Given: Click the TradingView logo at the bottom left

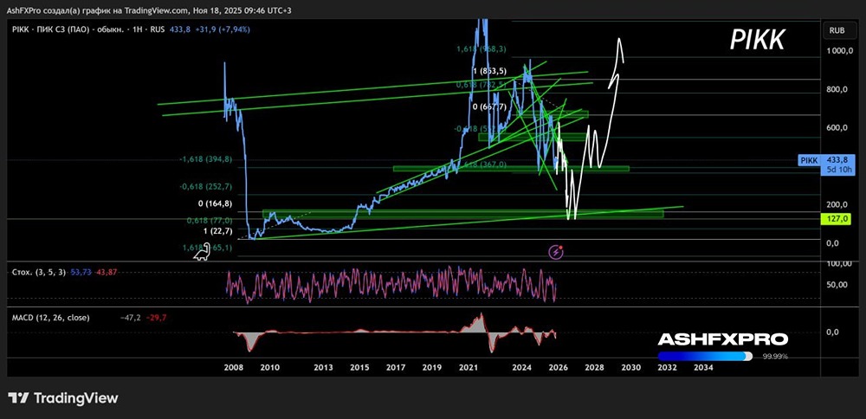Looking at the screenshot, I should pos(63,398).
